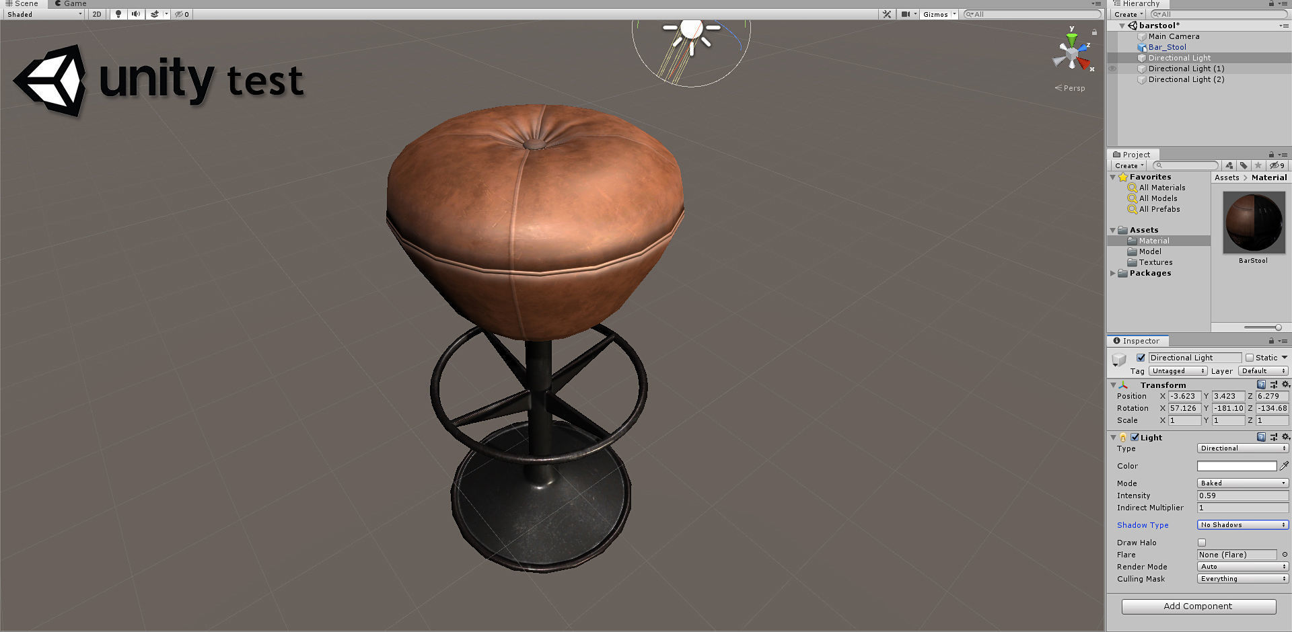The height and width of the screenshot is (632, 1292).
Task: Open the Shadow Type dropdown
Action: coord(1242,524)
